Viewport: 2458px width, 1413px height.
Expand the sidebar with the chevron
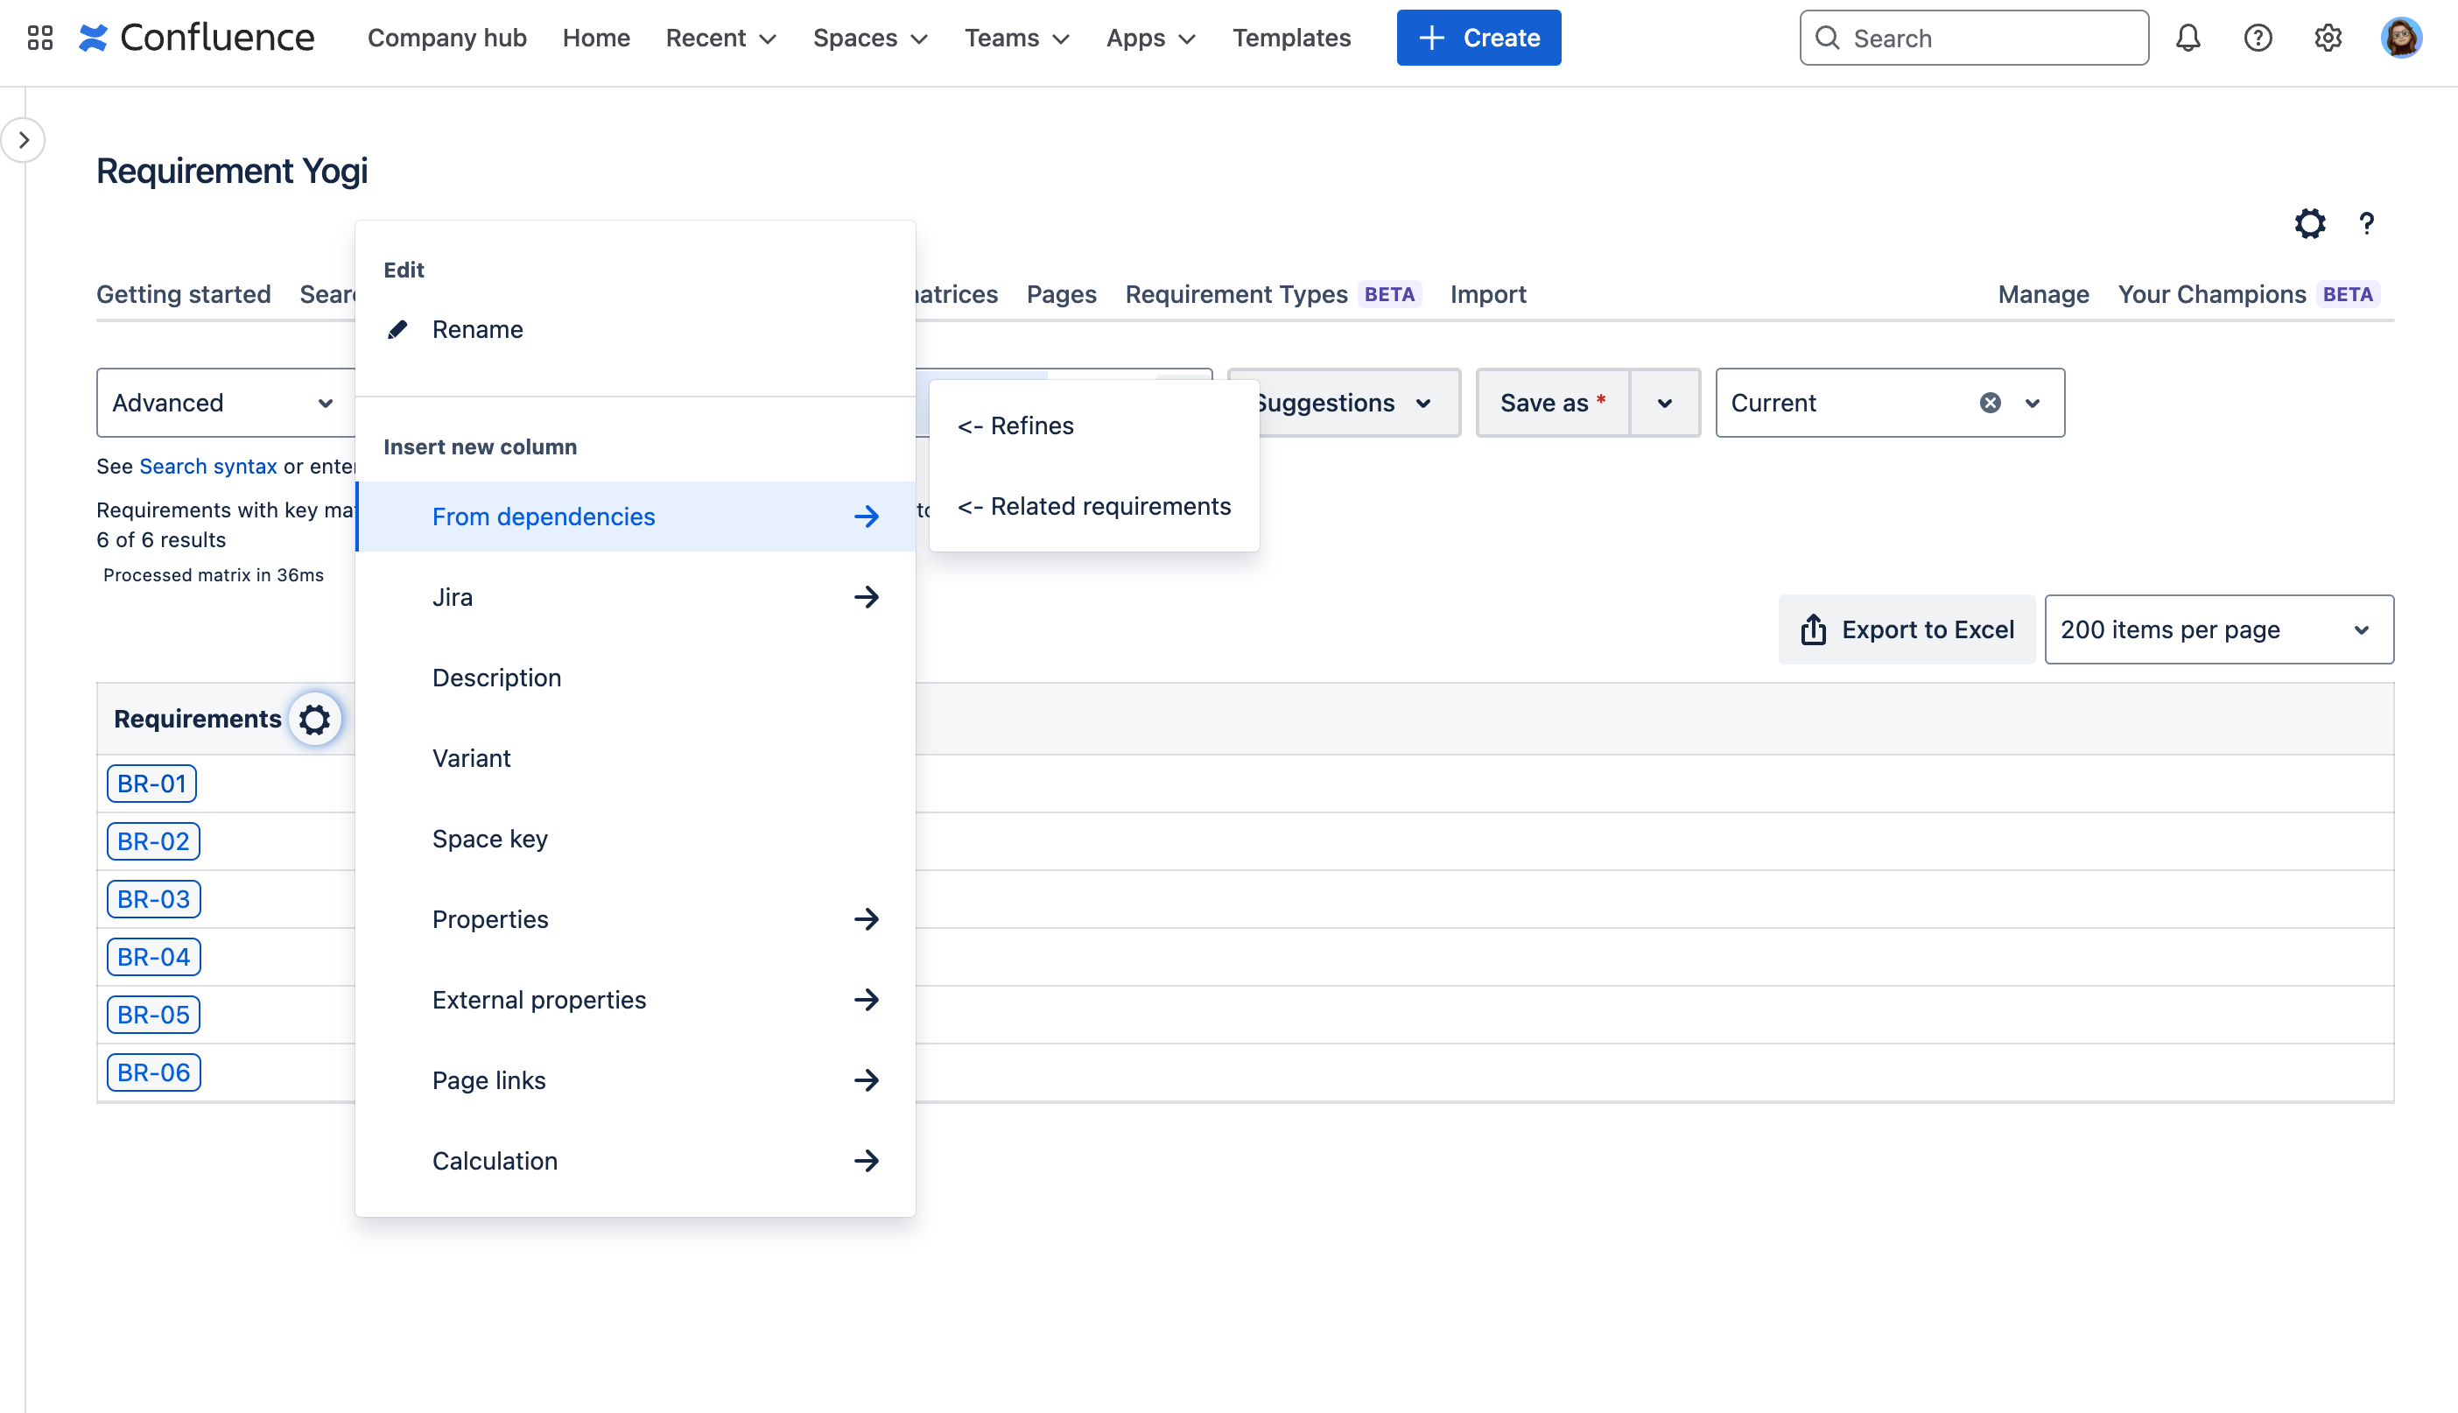coord(24,140)
